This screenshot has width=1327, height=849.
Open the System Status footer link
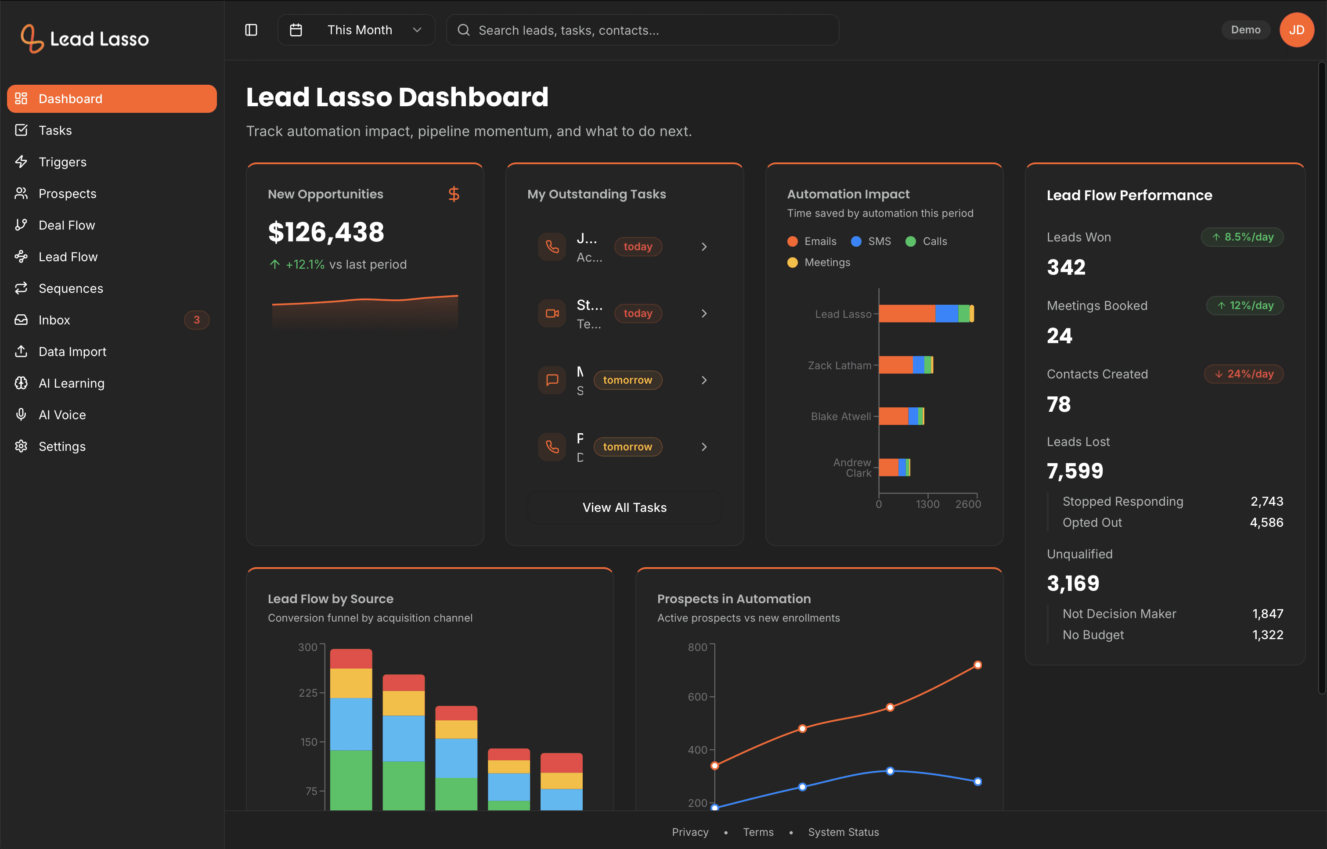[x=843, y=832]
